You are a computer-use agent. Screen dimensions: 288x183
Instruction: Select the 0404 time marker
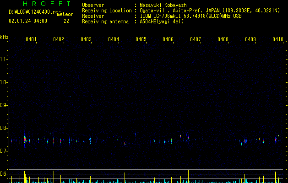coord(114,39)
